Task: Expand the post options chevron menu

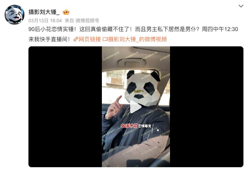Action: click(x=241, y=6)
